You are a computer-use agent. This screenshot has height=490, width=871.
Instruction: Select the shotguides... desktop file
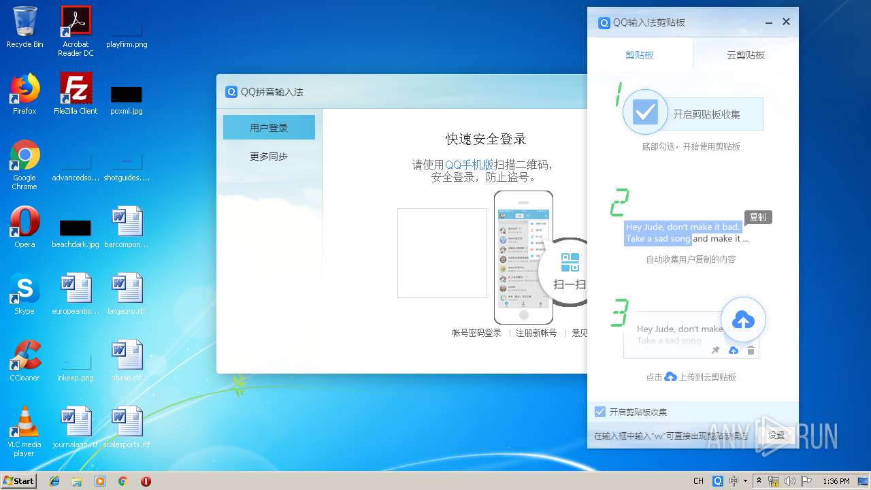(x=127, y=167)
